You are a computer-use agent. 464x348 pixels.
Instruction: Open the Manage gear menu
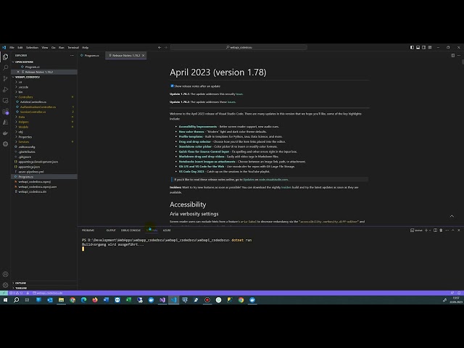pyautogui.click(x=5, y=285)
